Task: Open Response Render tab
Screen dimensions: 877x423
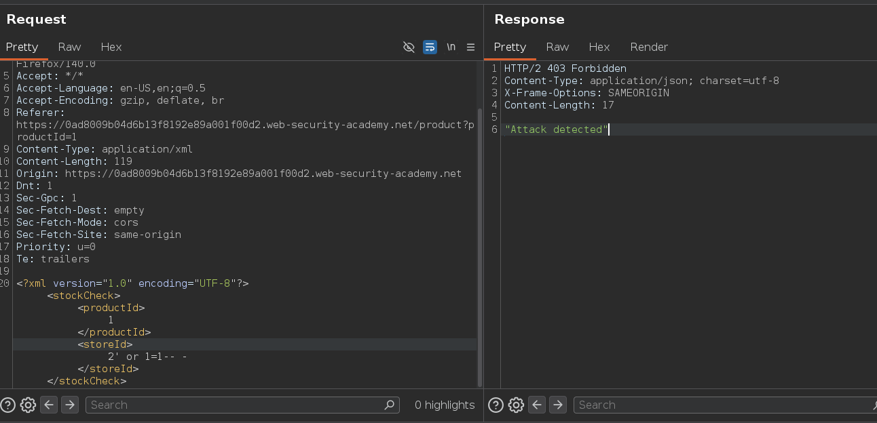Action: pyautogui.click(x=649, y=47)
